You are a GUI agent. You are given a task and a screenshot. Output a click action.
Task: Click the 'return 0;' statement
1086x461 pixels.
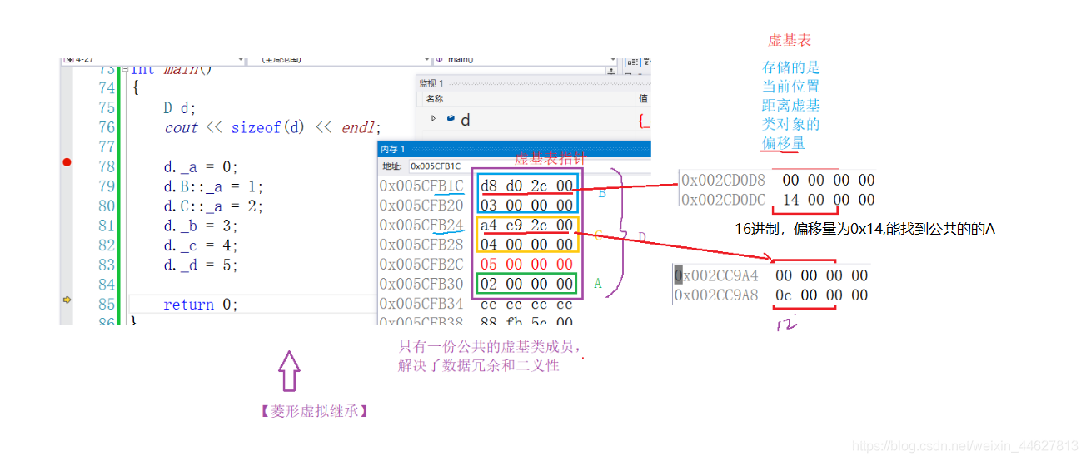[201, 305]
